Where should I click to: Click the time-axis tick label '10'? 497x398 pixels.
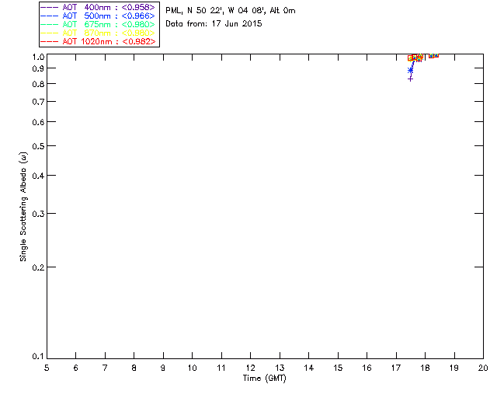coord(192,368)
